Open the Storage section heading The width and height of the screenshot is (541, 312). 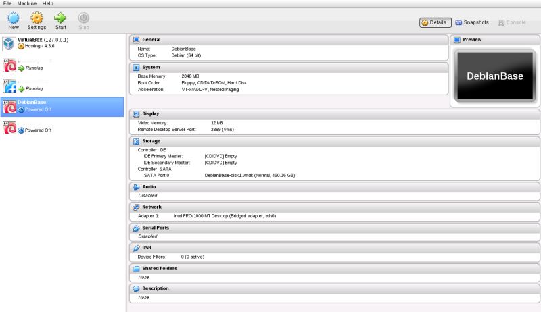click(x=151, y=141)
